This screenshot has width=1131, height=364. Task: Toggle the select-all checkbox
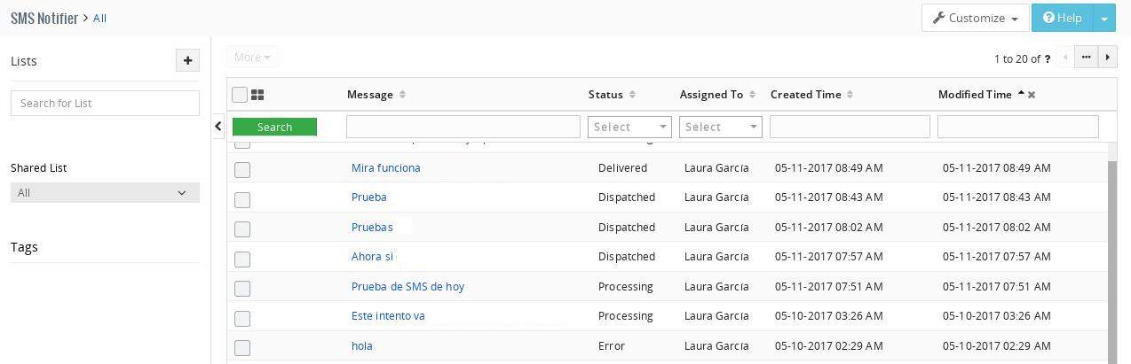pyautogui.click(x=240, y=95)
